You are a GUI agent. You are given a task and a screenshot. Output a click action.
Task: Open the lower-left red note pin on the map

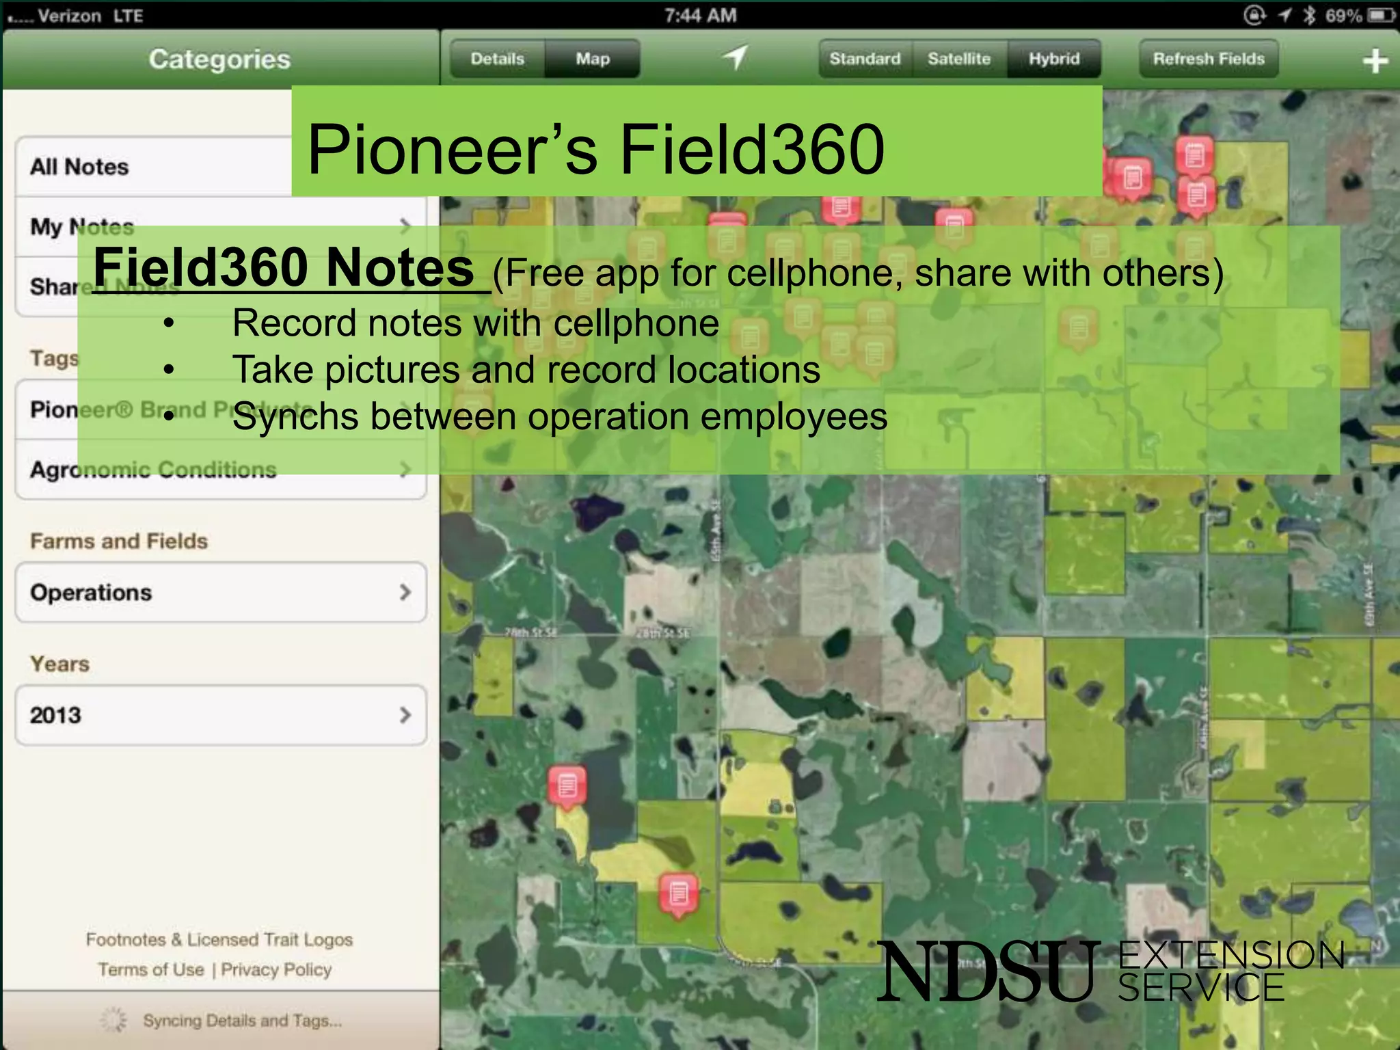click(x=567, y=787)
